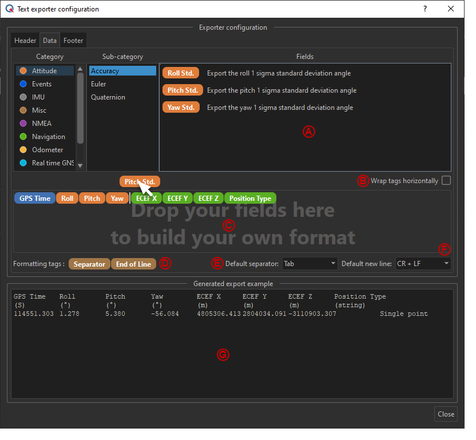Choose the Euler sub-category
Image resolution: width=476 pixels, height=440 pixels.
(98, 84)
